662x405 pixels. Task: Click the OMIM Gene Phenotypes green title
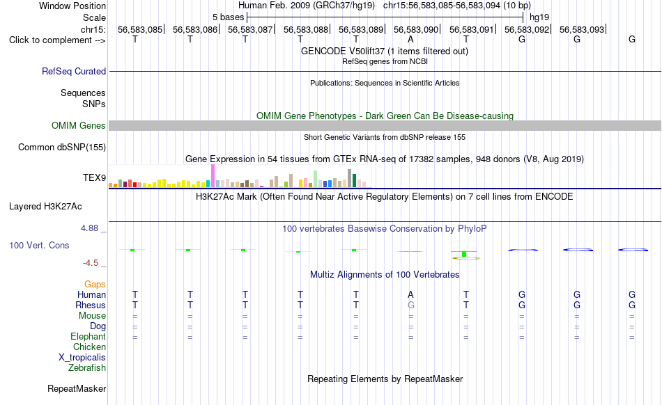pos(385,116)
